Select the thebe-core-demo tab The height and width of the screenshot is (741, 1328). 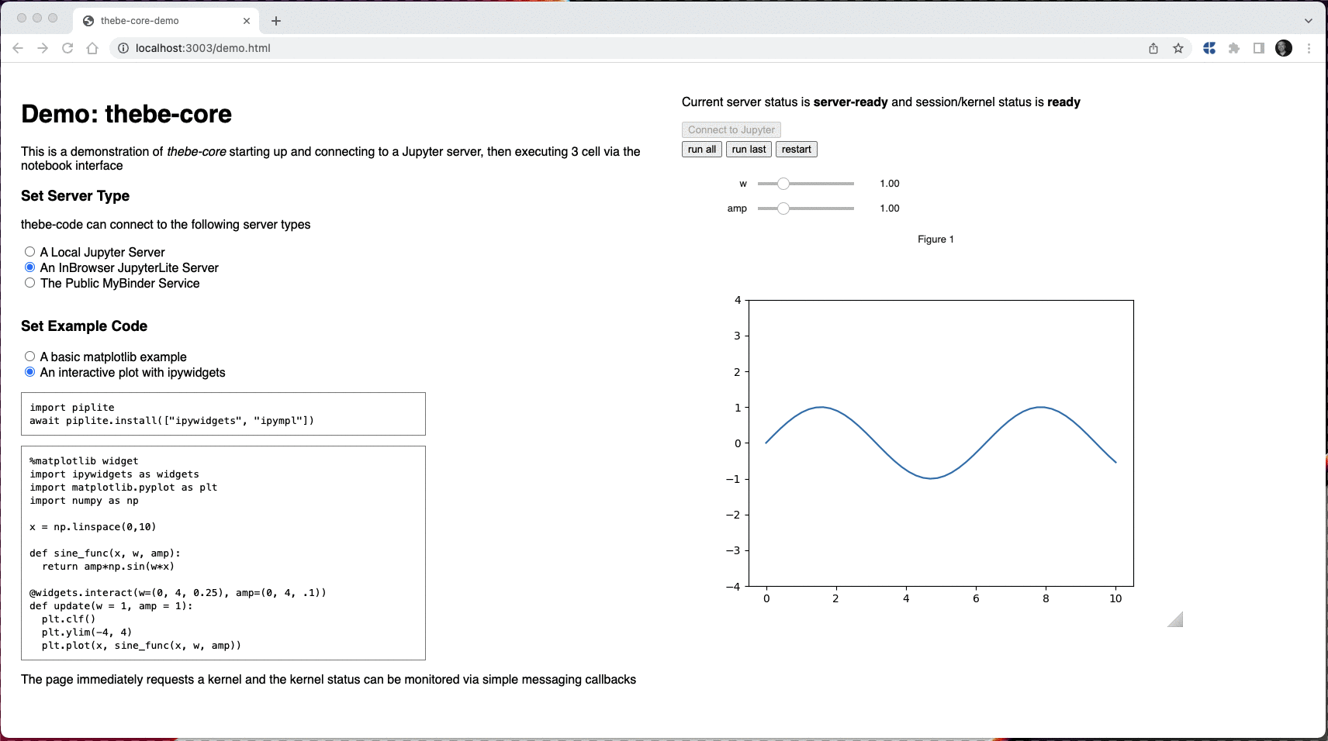(167, 21)
